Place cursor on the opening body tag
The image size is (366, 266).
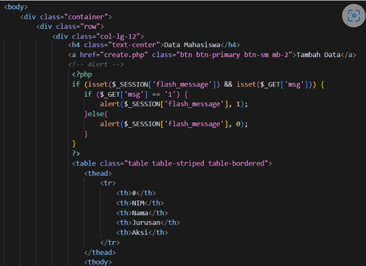(x=16, y=7)
